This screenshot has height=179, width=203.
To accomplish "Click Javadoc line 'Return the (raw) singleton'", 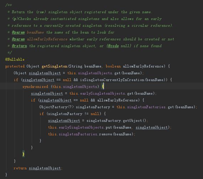I will 82,12.
